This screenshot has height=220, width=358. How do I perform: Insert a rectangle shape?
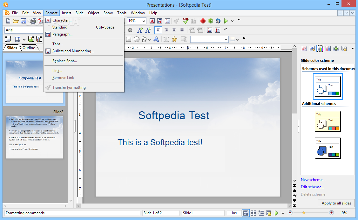(x=129, y=39)
